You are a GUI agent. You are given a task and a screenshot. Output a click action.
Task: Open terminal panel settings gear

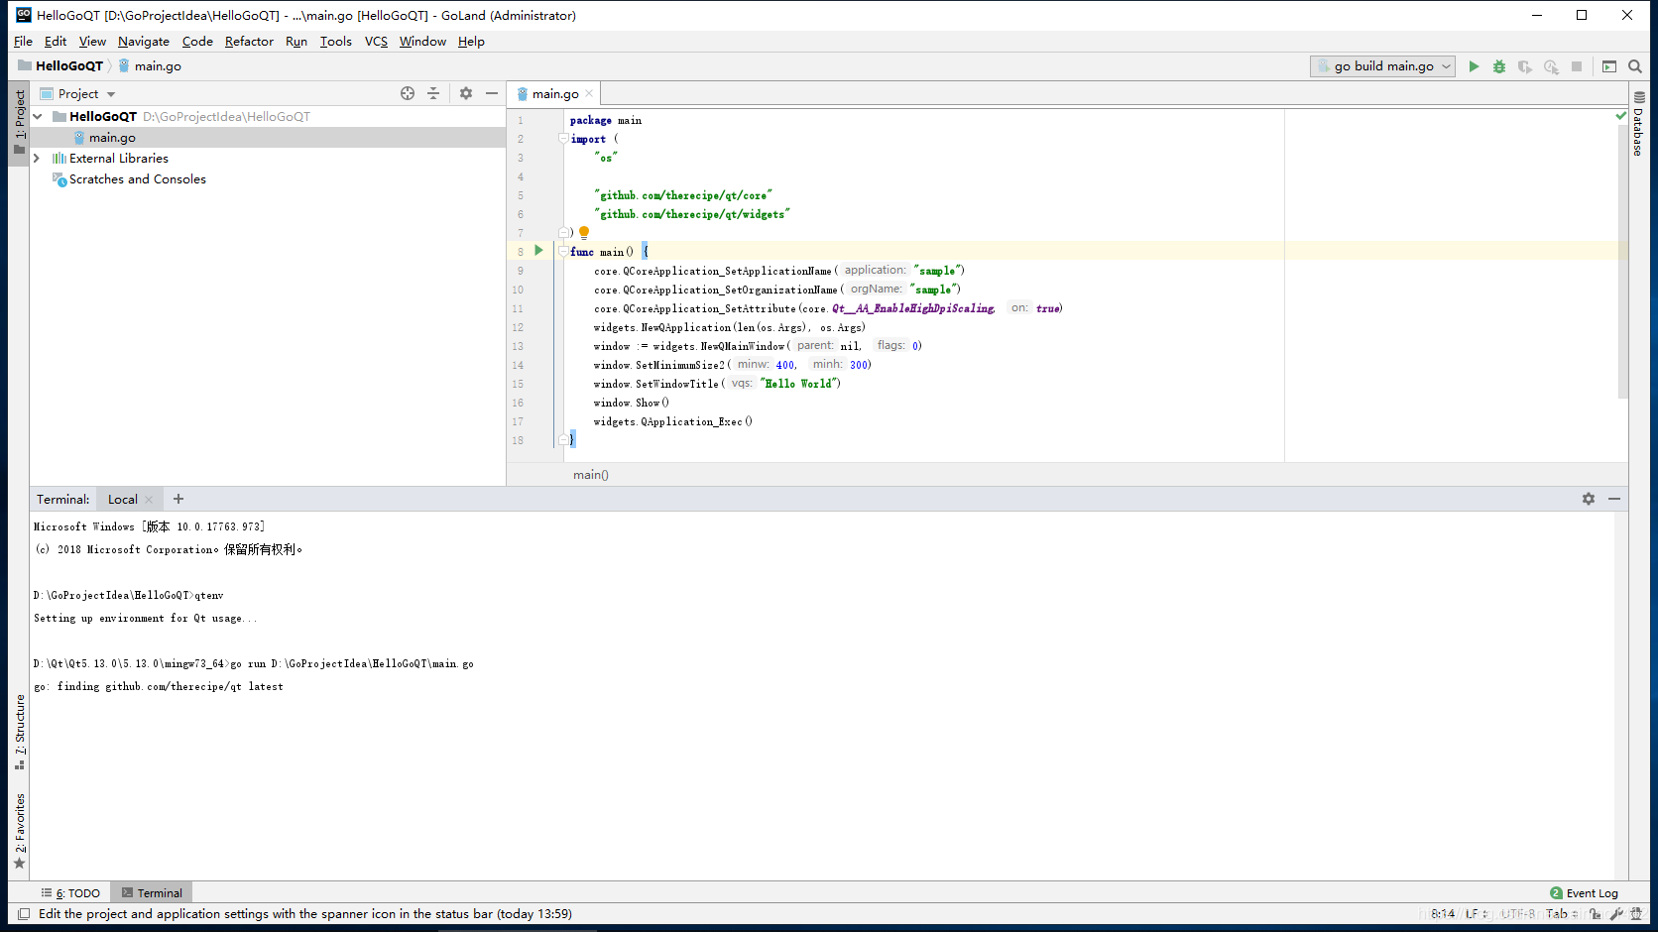(x=1589, y=499)
